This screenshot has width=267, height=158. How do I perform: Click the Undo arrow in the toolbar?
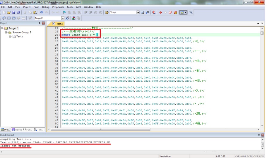click(x=41, y=13)
